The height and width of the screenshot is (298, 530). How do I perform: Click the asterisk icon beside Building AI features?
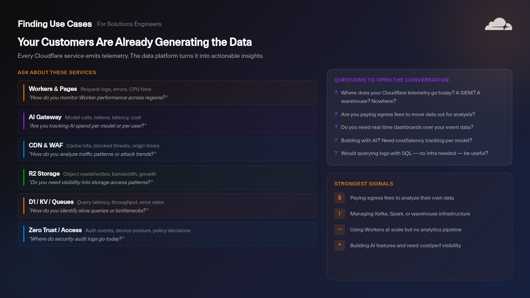(x=339, y=245)
